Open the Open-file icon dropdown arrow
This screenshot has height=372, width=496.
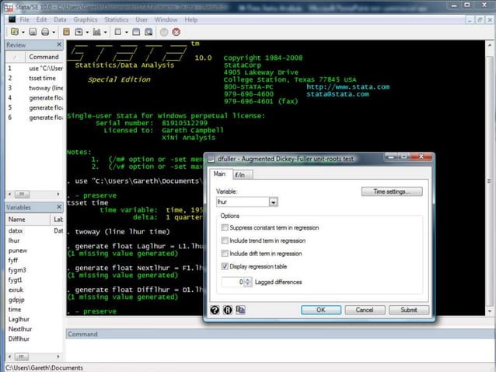click(23, 32)
